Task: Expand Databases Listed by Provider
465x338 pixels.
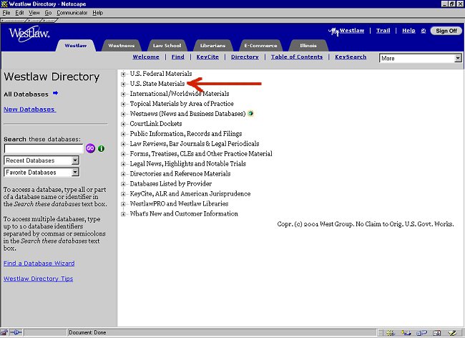Action: 123,184
